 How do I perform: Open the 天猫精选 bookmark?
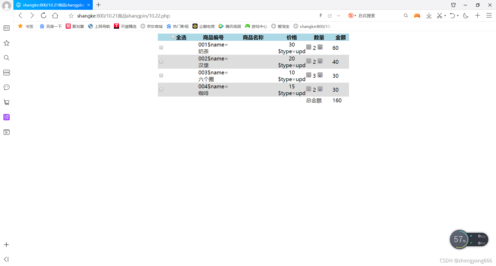coord(125,26)
